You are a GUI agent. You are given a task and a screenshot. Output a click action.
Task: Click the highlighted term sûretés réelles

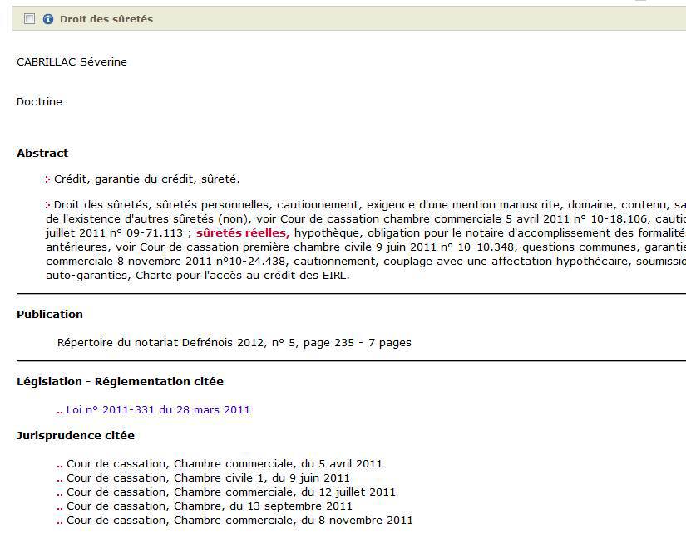[x=242, y=233]
